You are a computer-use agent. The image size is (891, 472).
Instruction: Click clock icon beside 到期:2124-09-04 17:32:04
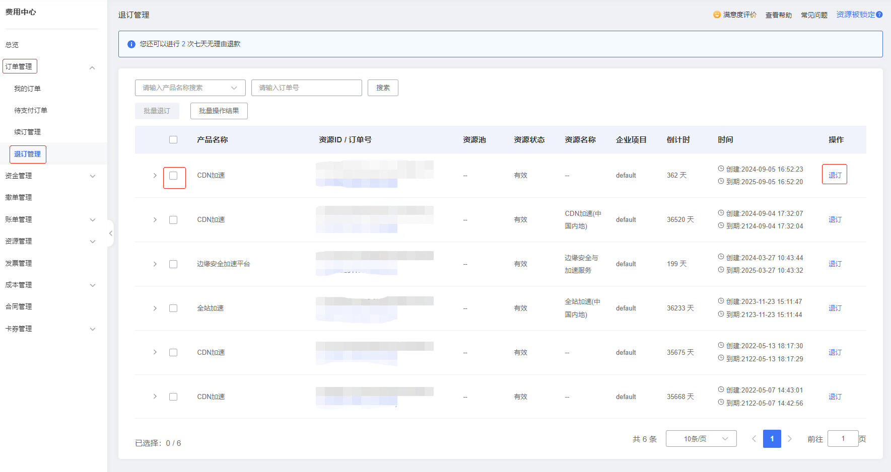(721, 225)
